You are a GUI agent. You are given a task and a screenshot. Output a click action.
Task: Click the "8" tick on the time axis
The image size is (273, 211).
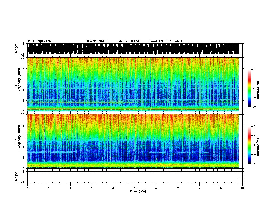(199, 188)
